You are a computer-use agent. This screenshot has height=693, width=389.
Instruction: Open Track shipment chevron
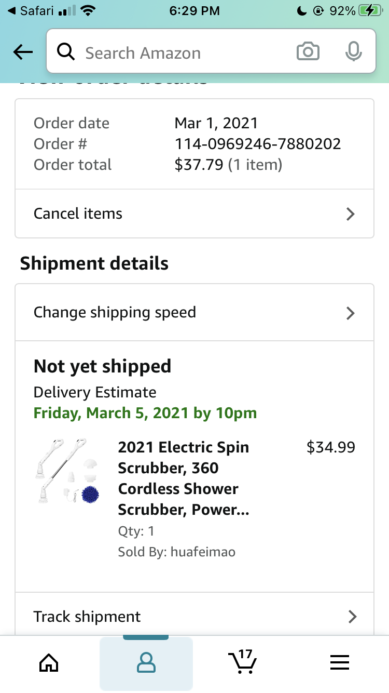click(x=352, y=617)
